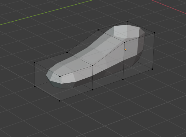The image size is (186, 137).
Task: Select the lattice point on the shoe's instep middle
Action: click(x=93, y=66)
